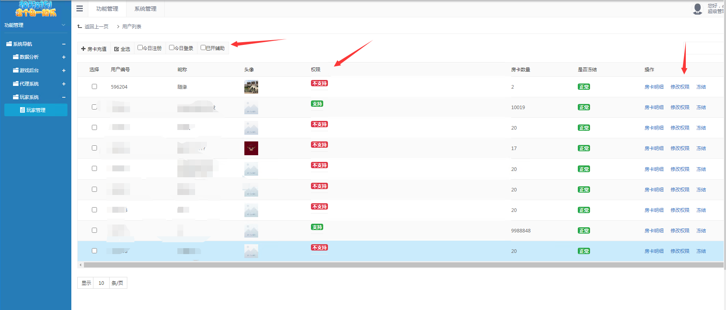Collapse the 玩家系统 section
This screenshot has height=310, width=726.
[x=63, y=97]
